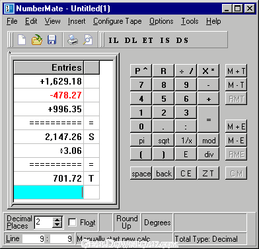Click the 4 key

(x=141, y=98)
